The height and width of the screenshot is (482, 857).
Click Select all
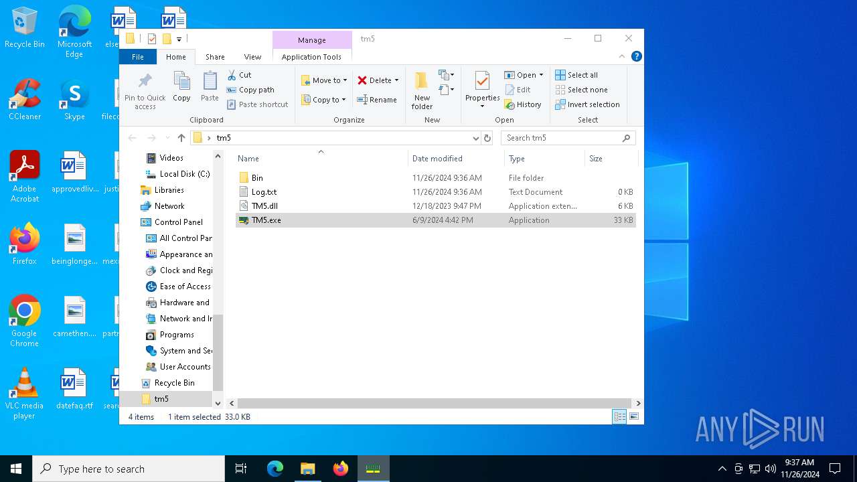tap(576, 75)
